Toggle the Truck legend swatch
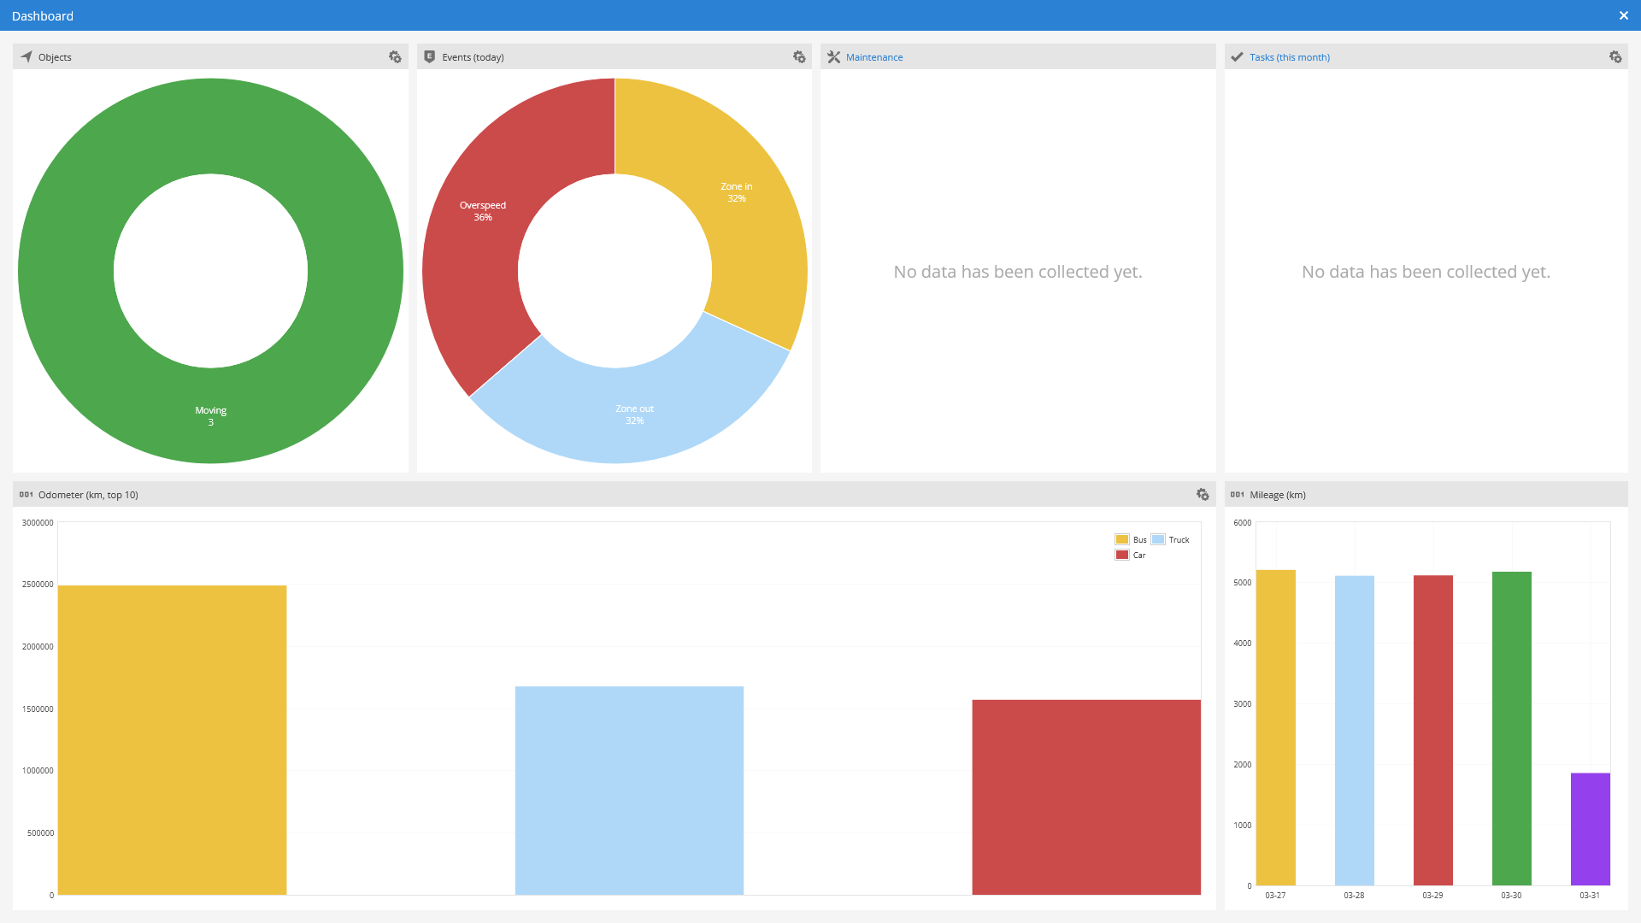The width and height of the screenshot is (1641, 923). pos(1158,539)
